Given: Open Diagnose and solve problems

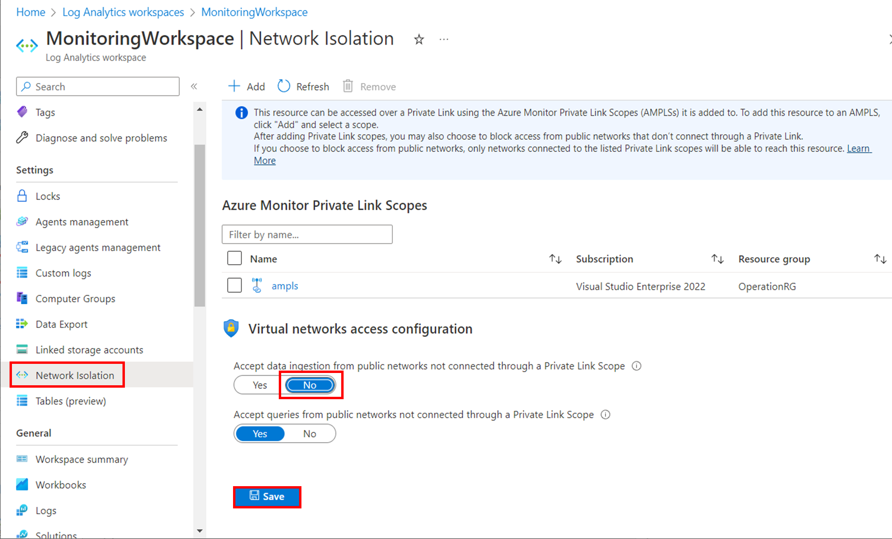Looking at the screenshot, I should point(101,138).
